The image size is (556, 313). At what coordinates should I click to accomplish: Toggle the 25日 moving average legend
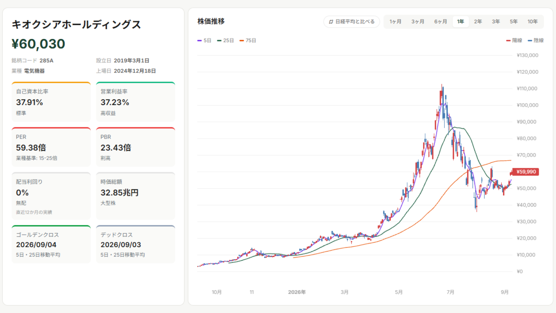click(x=225, y=41)
